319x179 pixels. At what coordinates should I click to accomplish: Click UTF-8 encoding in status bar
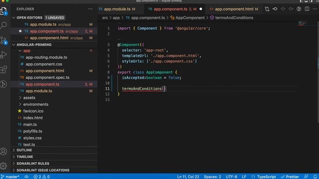pyautogui.click(x=231, y=177)
